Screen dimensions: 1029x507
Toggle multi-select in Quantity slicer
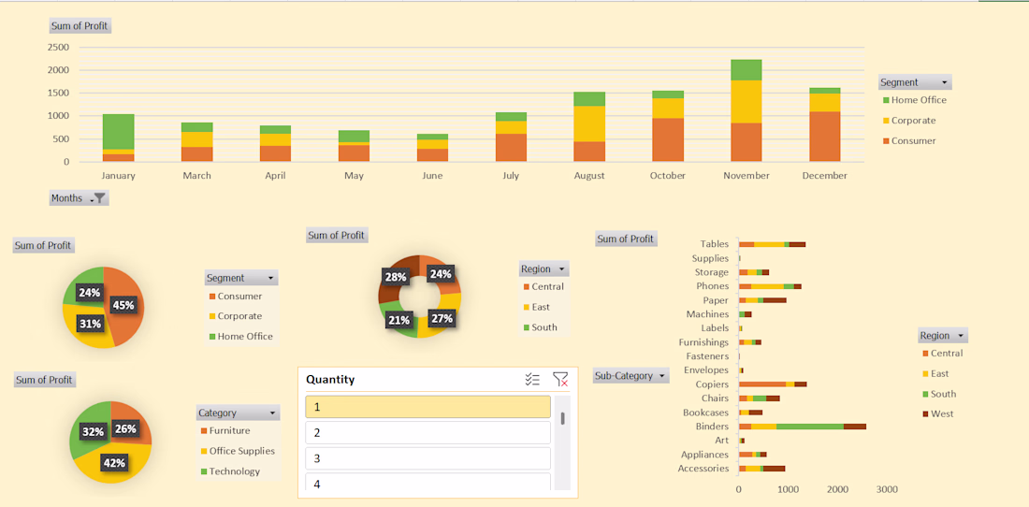(x=532, y=379)
